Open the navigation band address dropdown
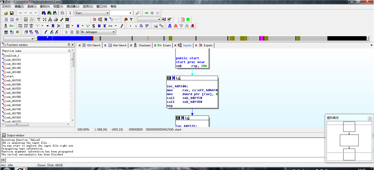The image size is (374, 170). tap(19, 38)
